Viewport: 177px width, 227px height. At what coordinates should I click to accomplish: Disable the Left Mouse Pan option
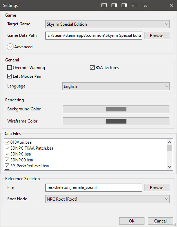(x=10, y=76)
